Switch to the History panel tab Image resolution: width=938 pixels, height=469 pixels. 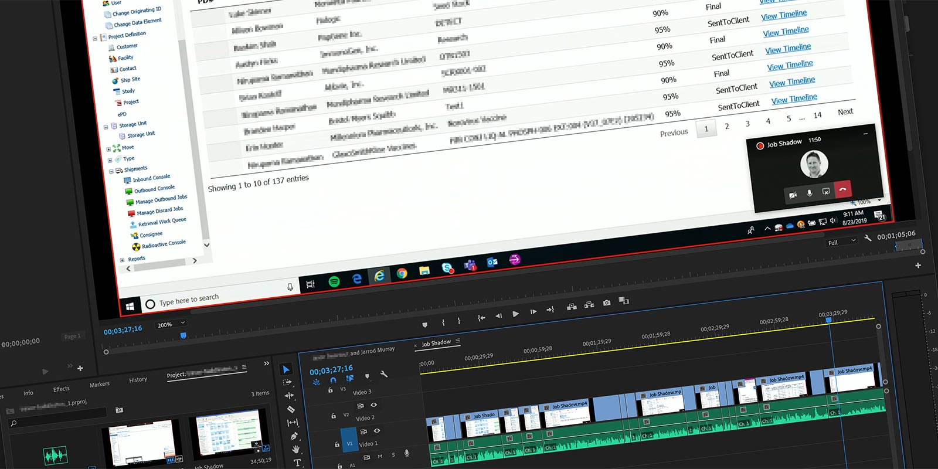[x=138, y=380]
